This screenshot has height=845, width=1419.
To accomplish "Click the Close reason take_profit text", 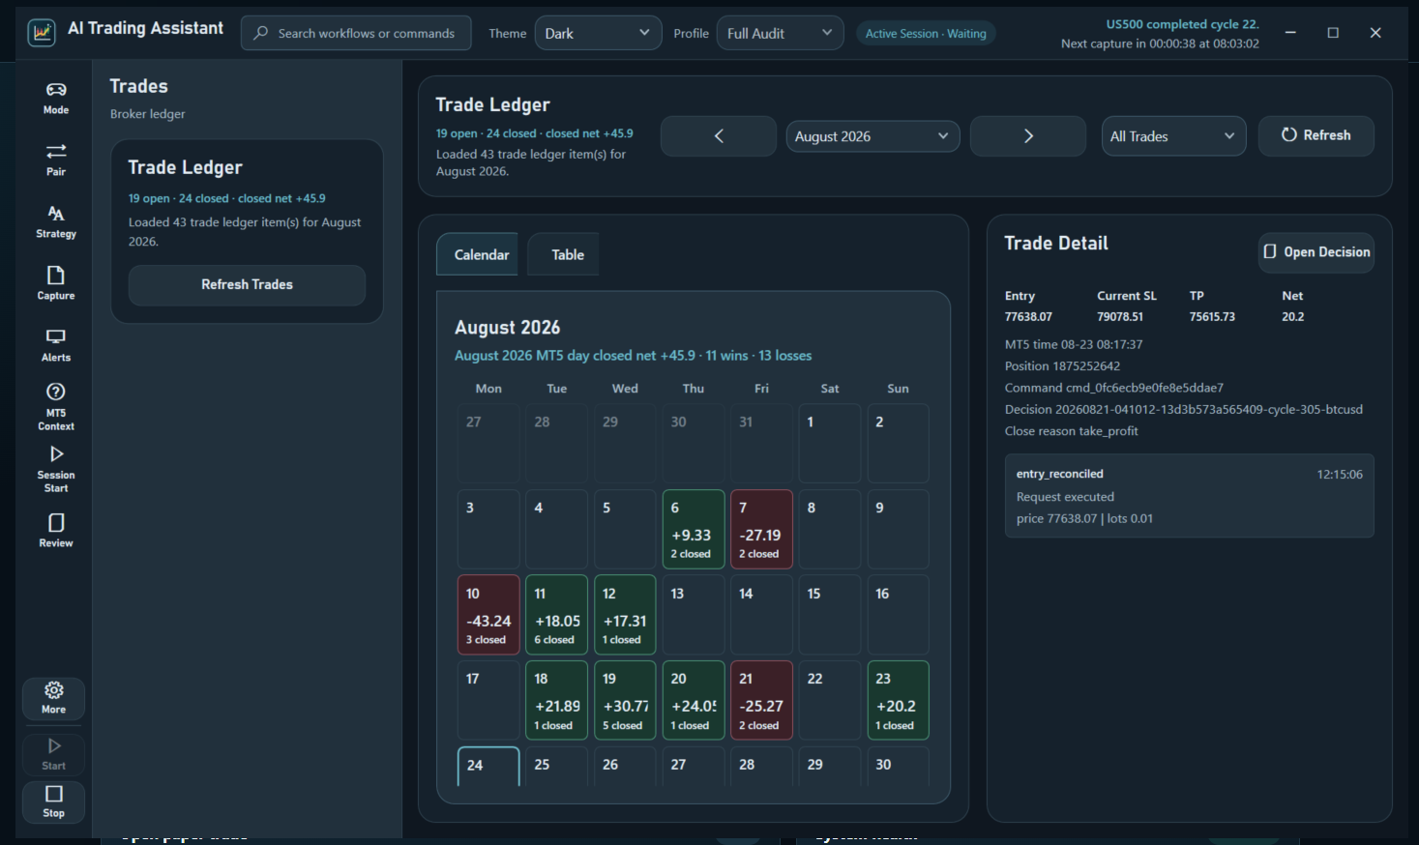I will (x=1071, y=431).
